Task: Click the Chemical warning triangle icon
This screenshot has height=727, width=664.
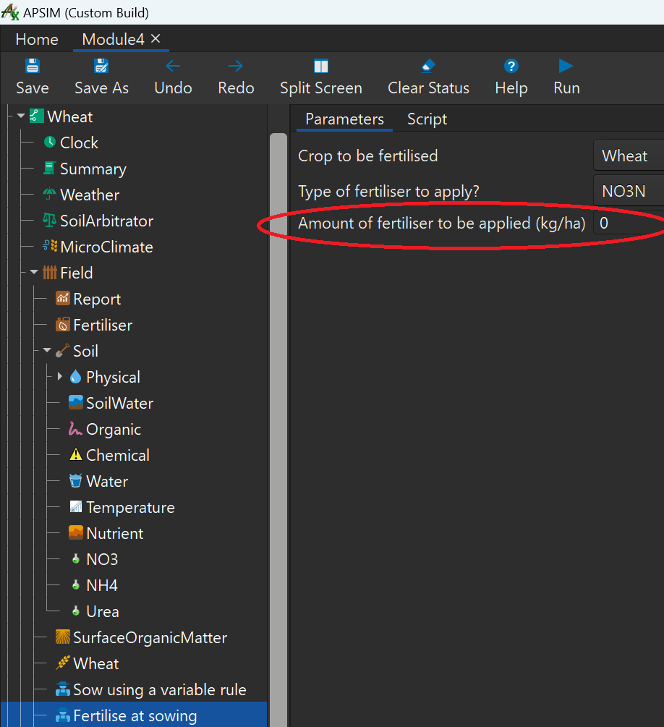Action: 75,454
